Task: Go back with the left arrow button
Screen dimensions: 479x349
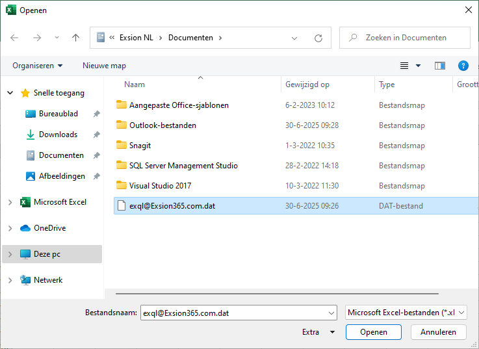Action: (x=14, y=38)
